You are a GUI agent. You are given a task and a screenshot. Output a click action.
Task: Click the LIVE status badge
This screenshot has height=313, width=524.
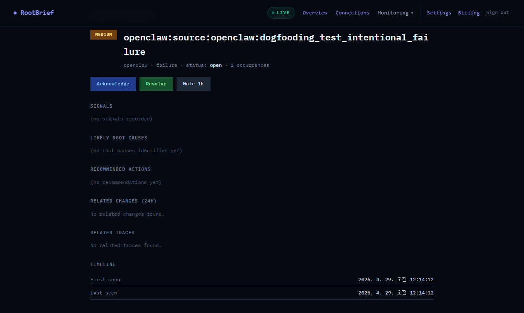281,13
